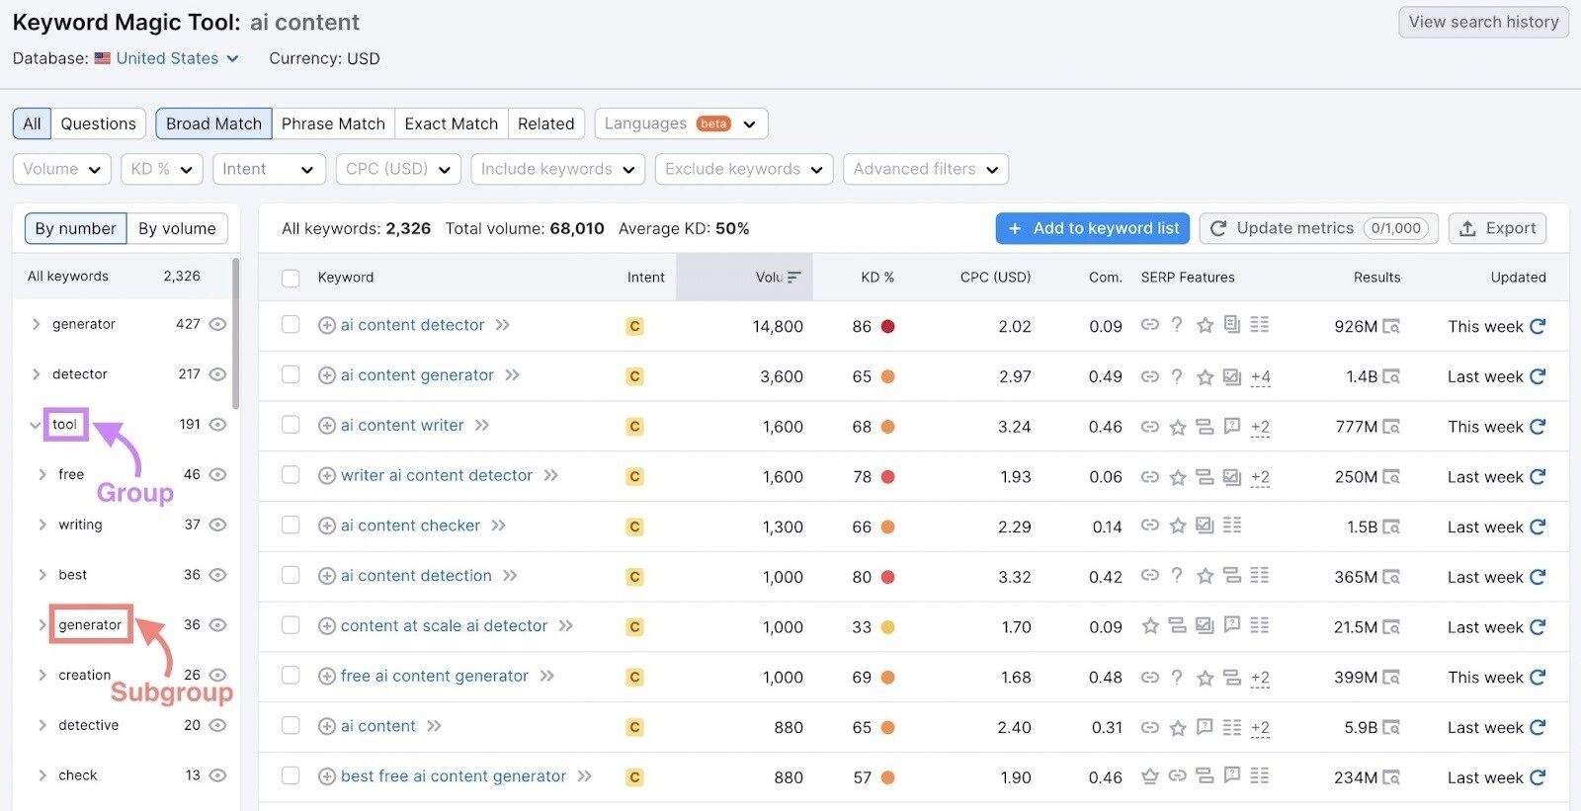
Task: Refresh metrics icon for ai content generator row
Action: click(x=1538, y=376)
